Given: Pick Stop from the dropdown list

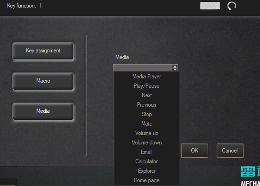Looking at the screenshot, I should point(147,114).
